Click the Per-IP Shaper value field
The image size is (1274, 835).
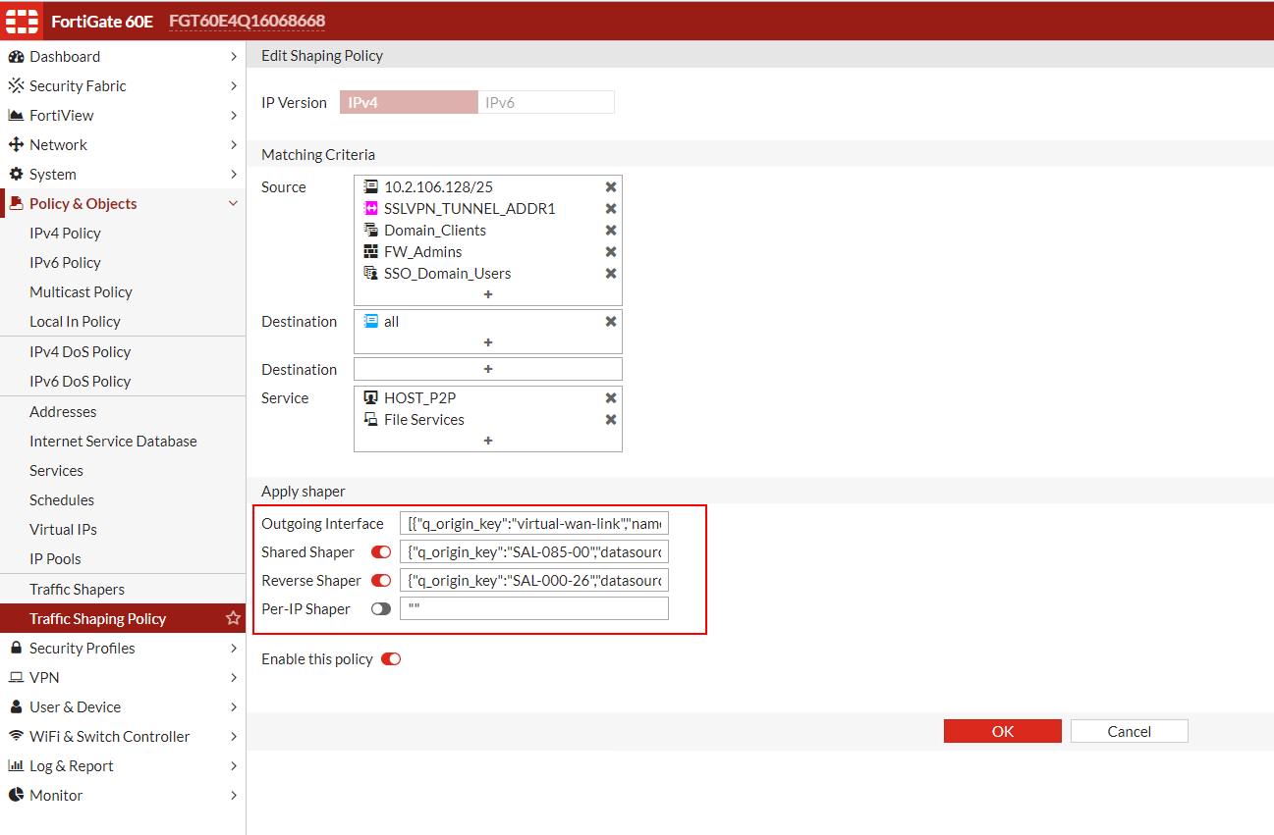pos(534,609)
